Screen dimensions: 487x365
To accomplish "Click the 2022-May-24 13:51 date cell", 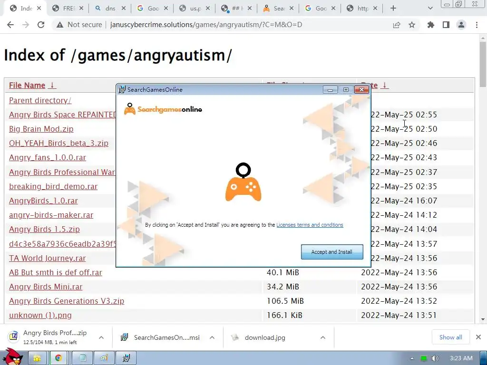I will click(399, 316).
